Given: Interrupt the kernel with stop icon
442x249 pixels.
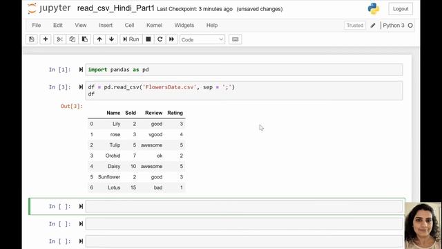Looking at the screenshot, I should (x=148, y=39).
